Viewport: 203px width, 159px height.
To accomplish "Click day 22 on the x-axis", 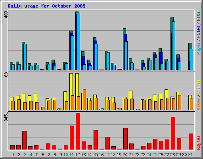I will pyautogui.click(x=137, y=155).
